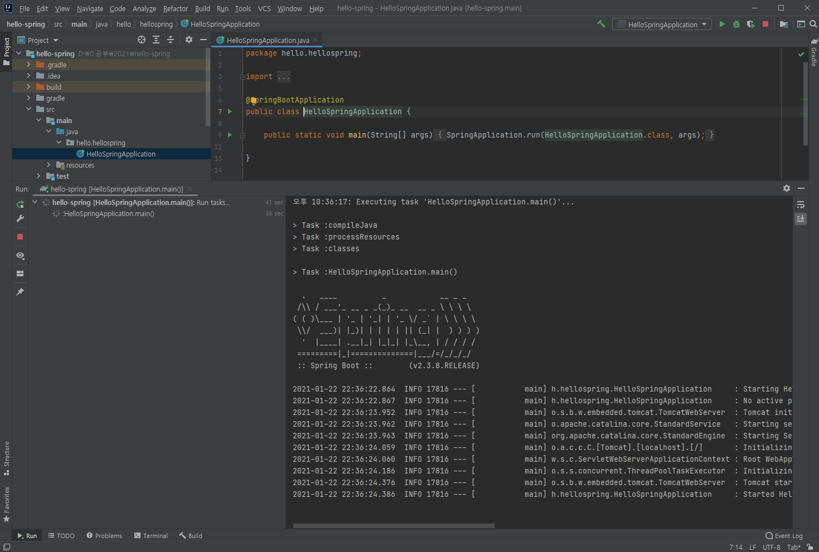Stop the running application in top toolbar
The height and width of the screenshot is (552, 819).
coord(765,24)
